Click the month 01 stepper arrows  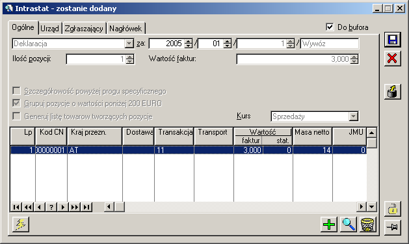tap(227, 44)
